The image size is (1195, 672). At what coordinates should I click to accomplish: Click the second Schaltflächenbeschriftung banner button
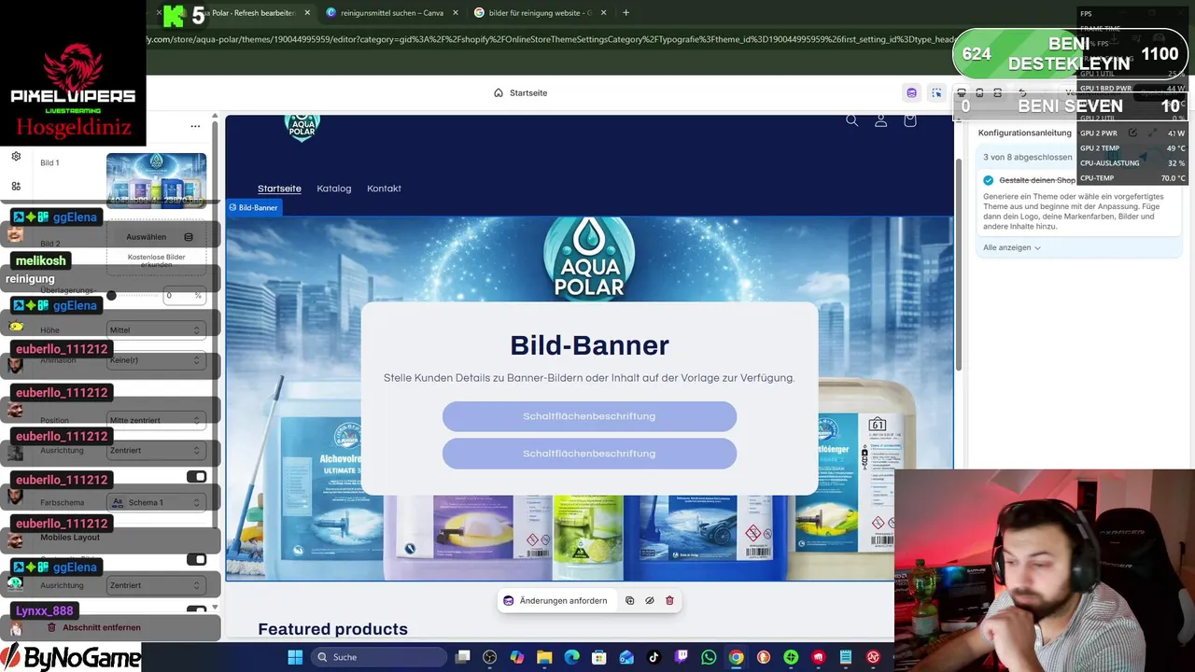(589, 454)
